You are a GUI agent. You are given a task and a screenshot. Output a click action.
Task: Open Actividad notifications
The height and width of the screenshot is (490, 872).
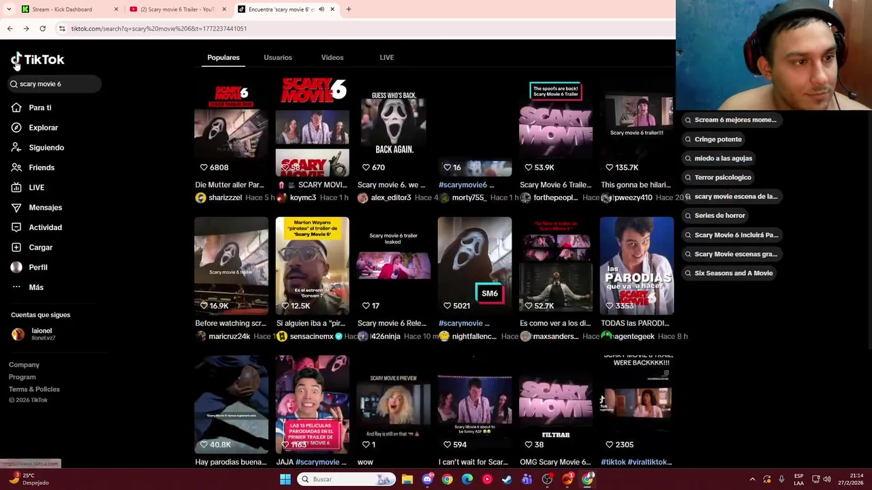coord(37,227)
